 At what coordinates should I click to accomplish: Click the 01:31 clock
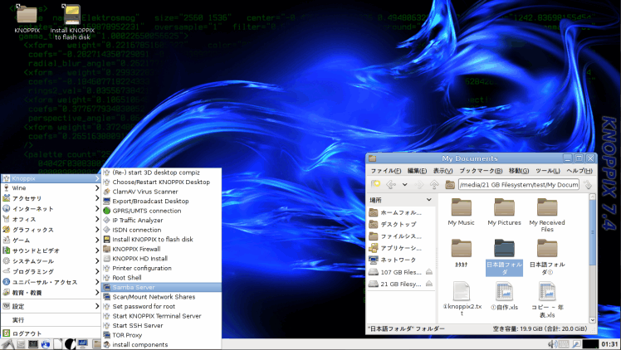[x=610, y=344]
